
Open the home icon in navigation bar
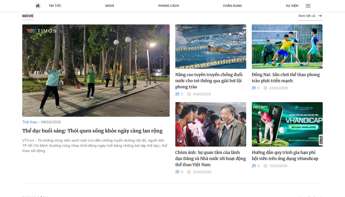coord(38,6)
